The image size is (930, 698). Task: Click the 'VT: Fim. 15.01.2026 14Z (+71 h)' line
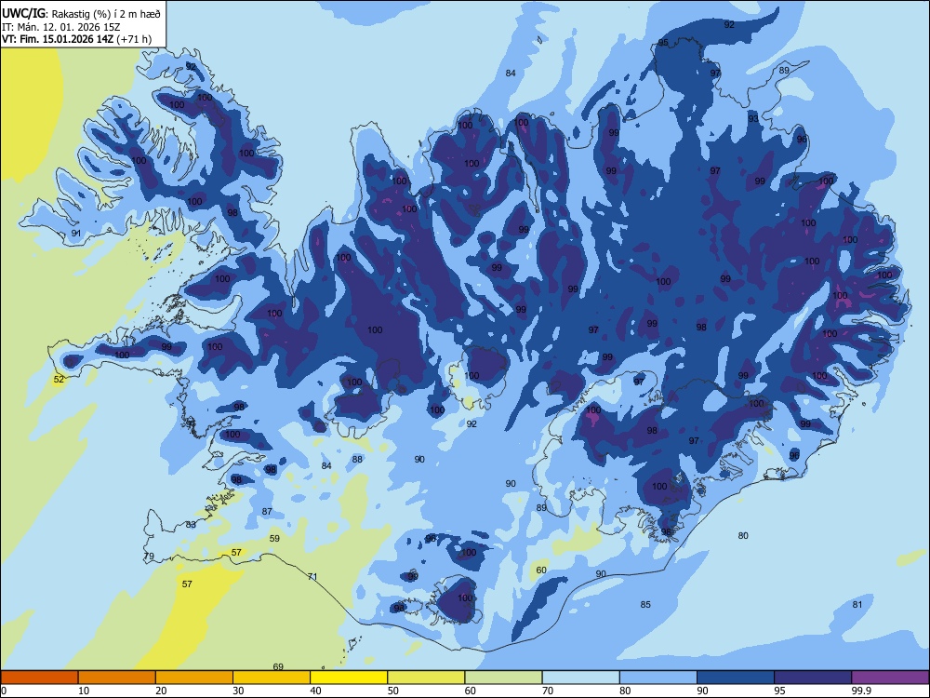click(76, 39)
